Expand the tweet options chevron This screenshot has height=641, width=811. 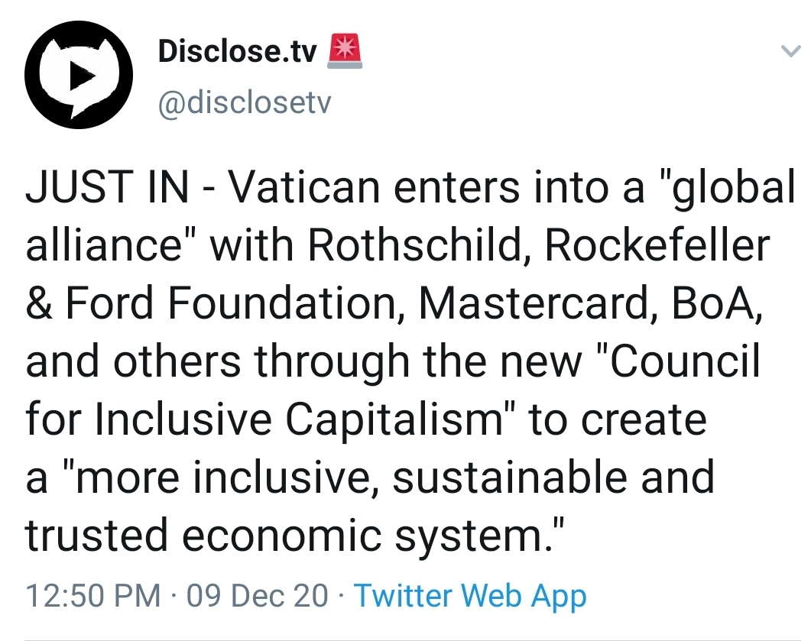pos(788,52)
